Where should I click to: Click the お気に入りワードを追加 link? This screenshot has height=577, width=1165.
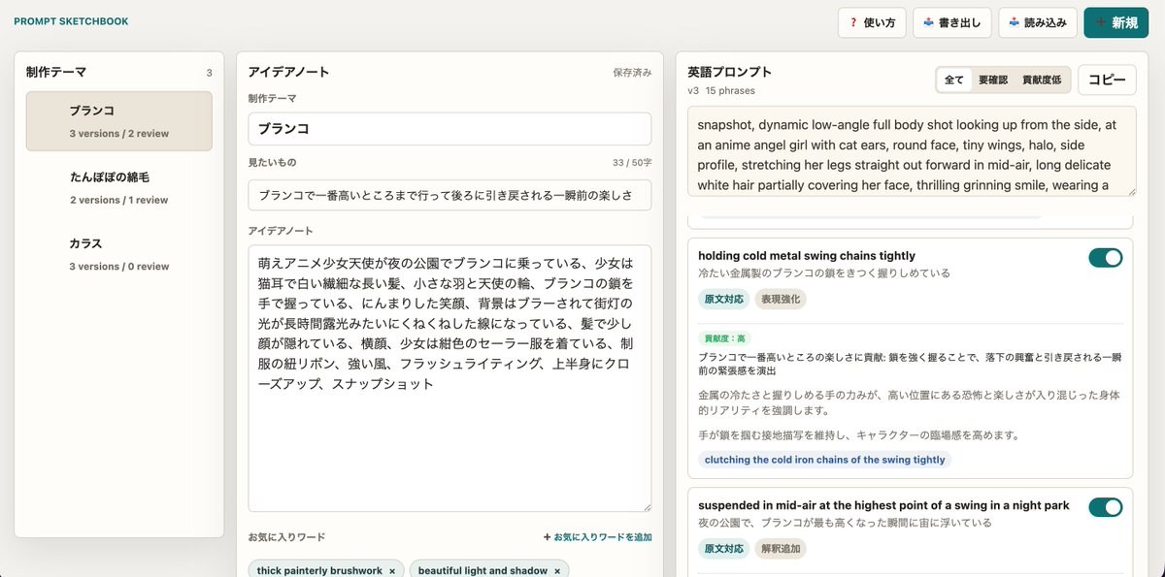(597, 537)
